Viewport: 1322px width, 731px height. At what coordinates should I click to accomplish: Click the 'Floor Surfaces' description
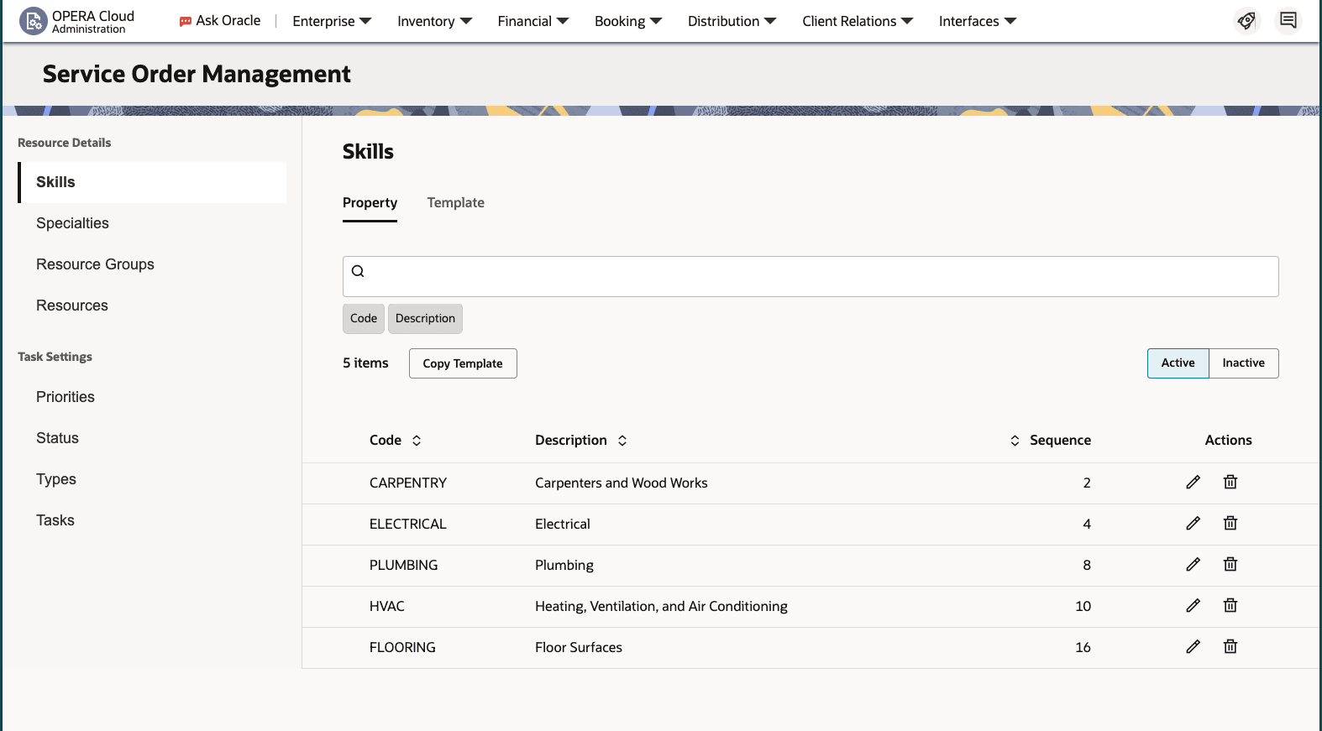579,647
